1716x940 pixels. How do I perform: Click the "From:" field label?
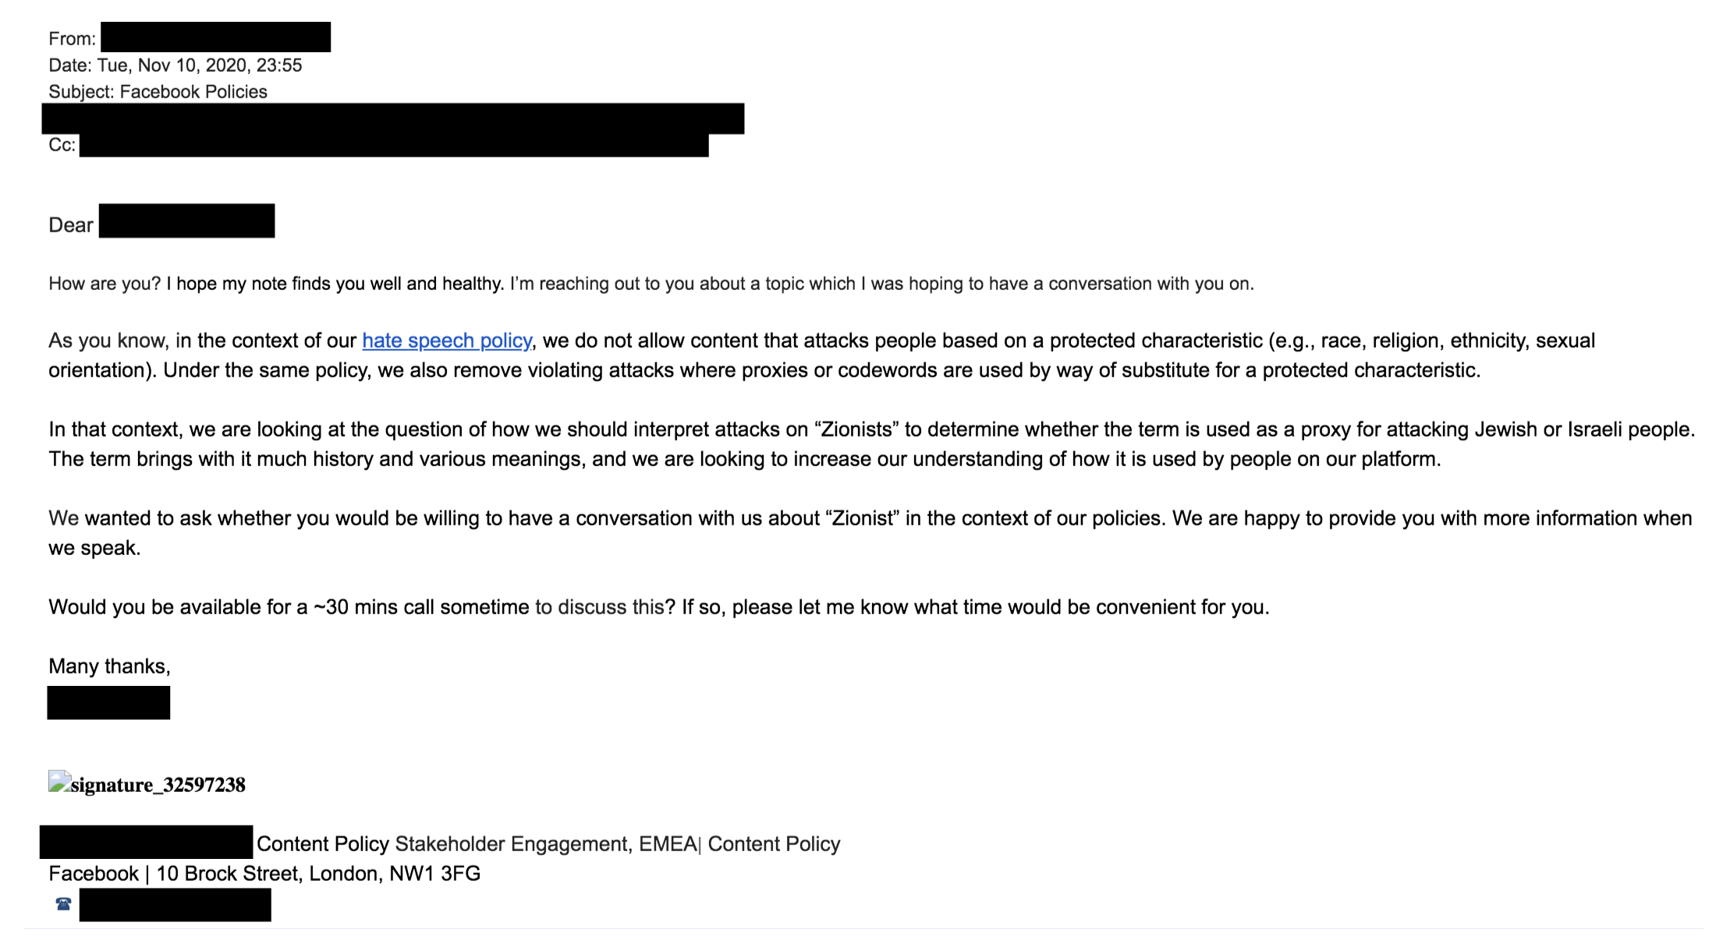(x=72, y=39)
